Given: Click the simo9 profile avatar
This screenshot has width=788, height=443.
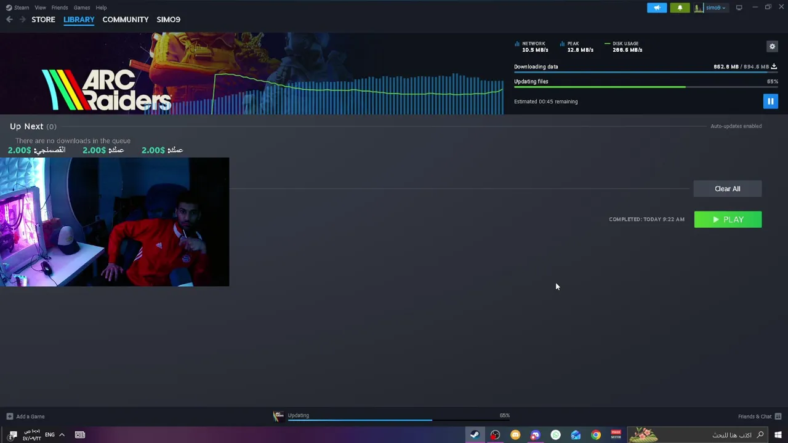Looking at the screenshot, I should tap(699, 7).
